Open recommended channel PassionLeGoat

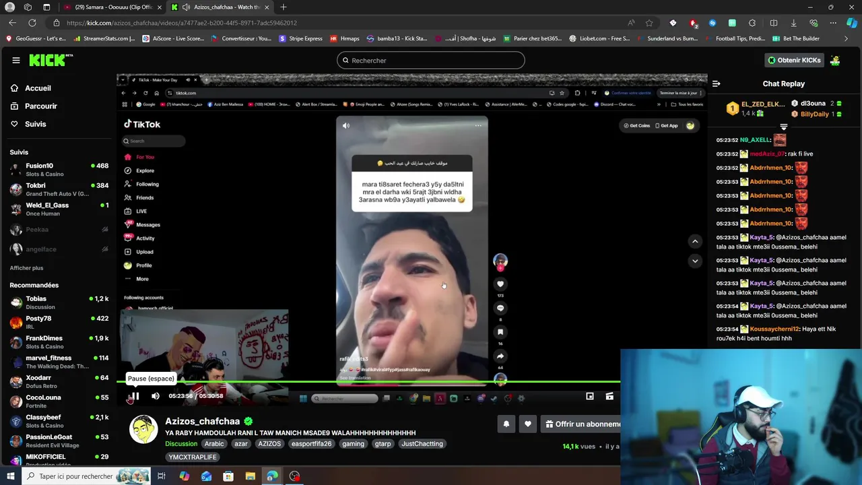coord(59,441)
